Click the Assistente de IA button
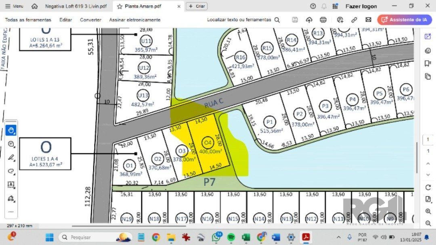This screenshot has height=245, width=436. point(405,20)
